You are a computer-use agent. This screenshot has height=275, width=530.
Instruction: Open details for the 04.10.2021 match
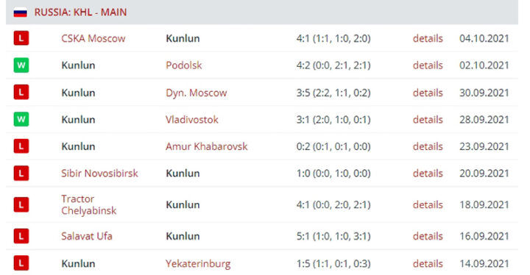tap(428, 38)
